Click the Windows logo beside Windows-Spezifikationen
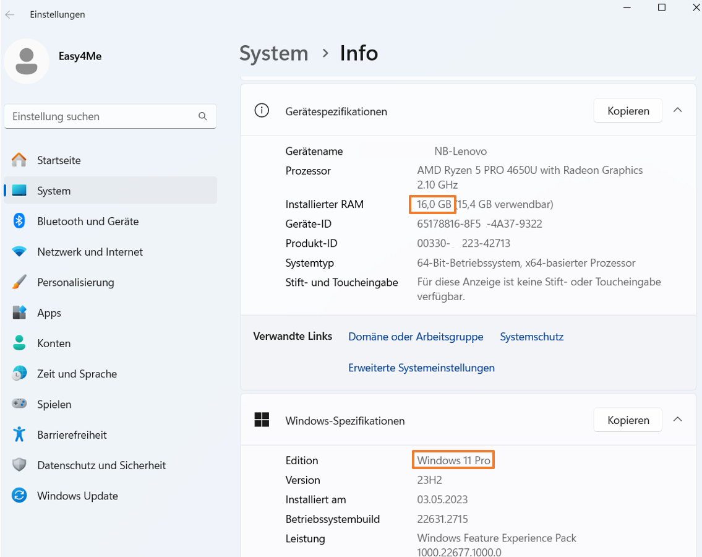Screen dimensions: 702x557 [x=262, y=420]
